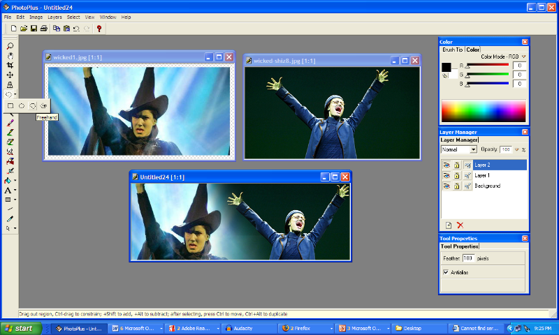The image size is (559, 335).
Task: Toggle the lock on Layer 2
Action: click(x=457, y=165)
